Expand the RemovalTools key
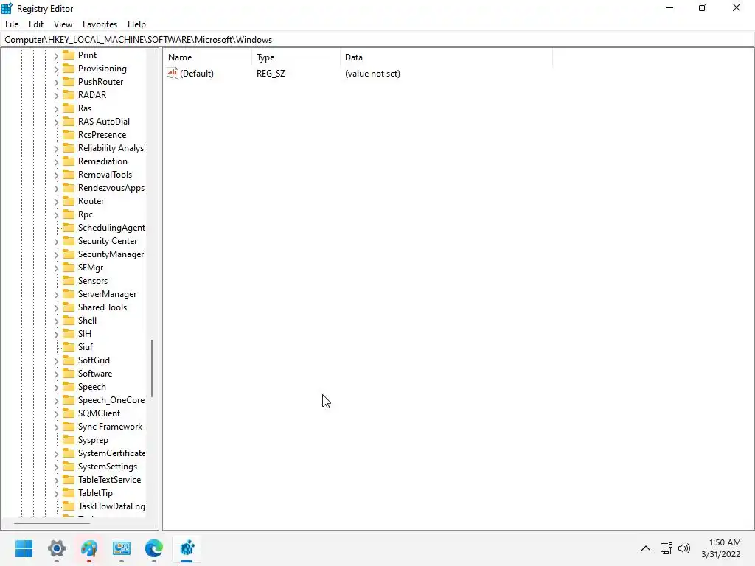Screen dimensions: 755x566 pos(56,175)
